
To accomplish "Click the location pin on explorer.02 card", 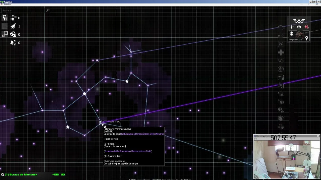I will coord(306,38).
